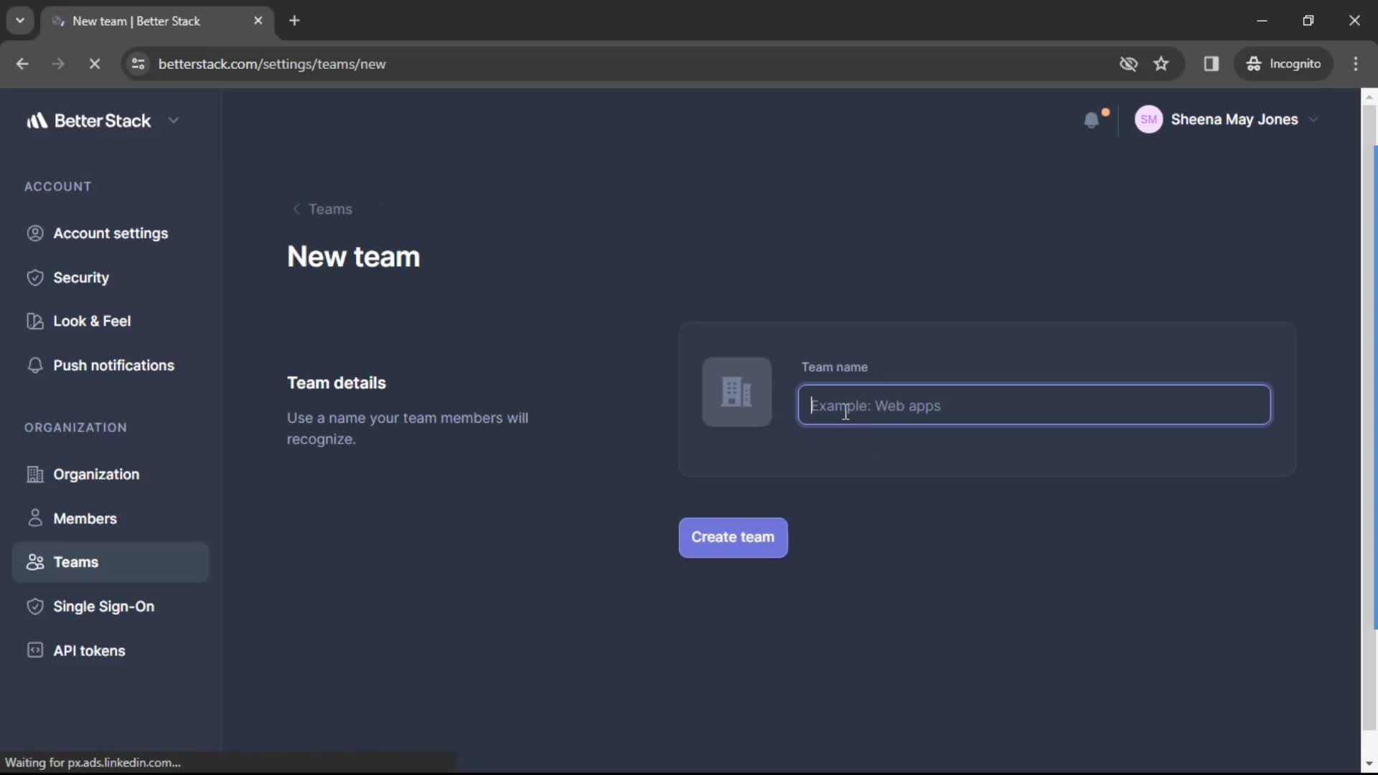Open Push notifications settings
This screenshot has width=1378, height=775.
[x=110, y=365]
